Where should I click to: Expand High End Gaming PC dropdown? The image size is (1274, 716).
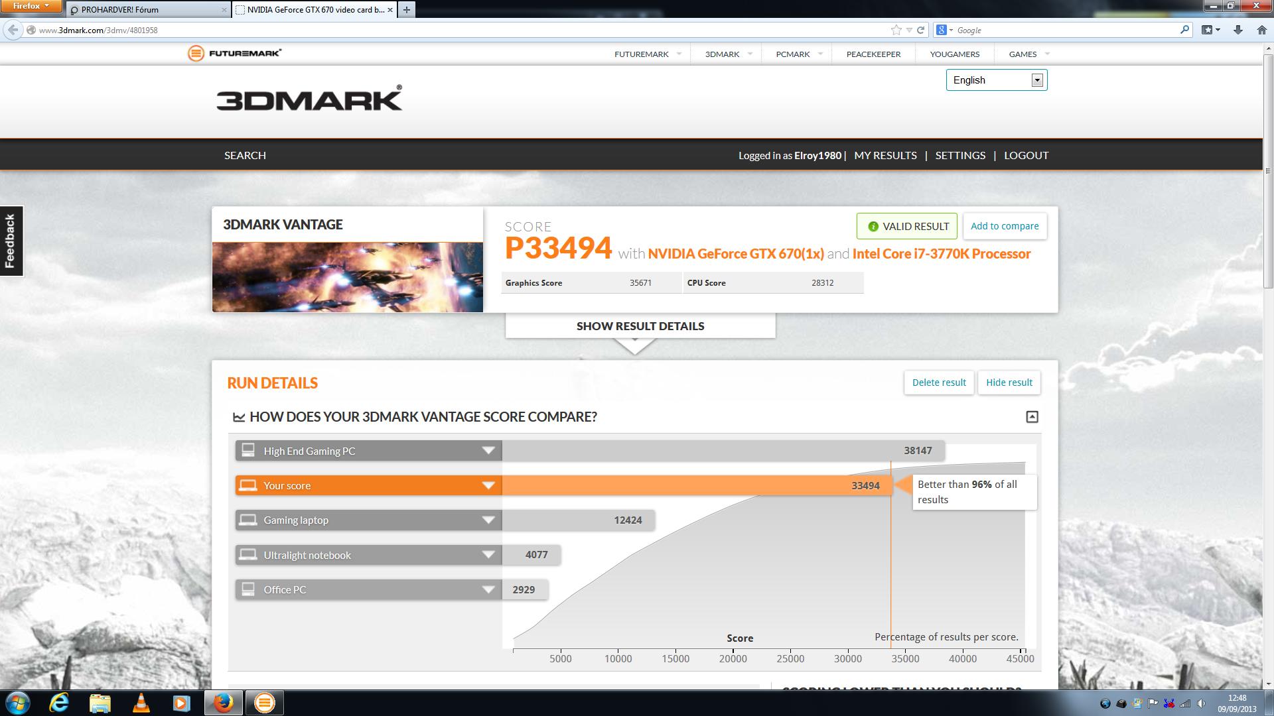pos(488,451)
